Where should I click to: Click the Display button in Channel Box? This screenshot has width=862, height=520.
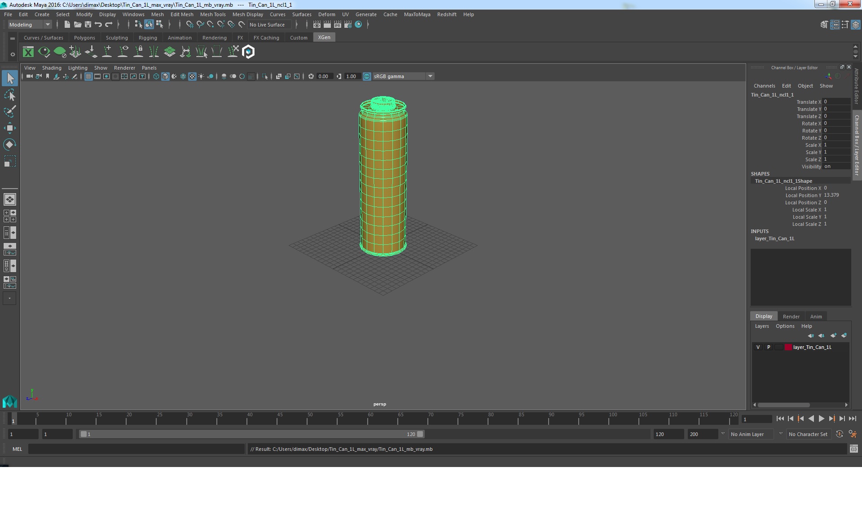click(764, 316)
